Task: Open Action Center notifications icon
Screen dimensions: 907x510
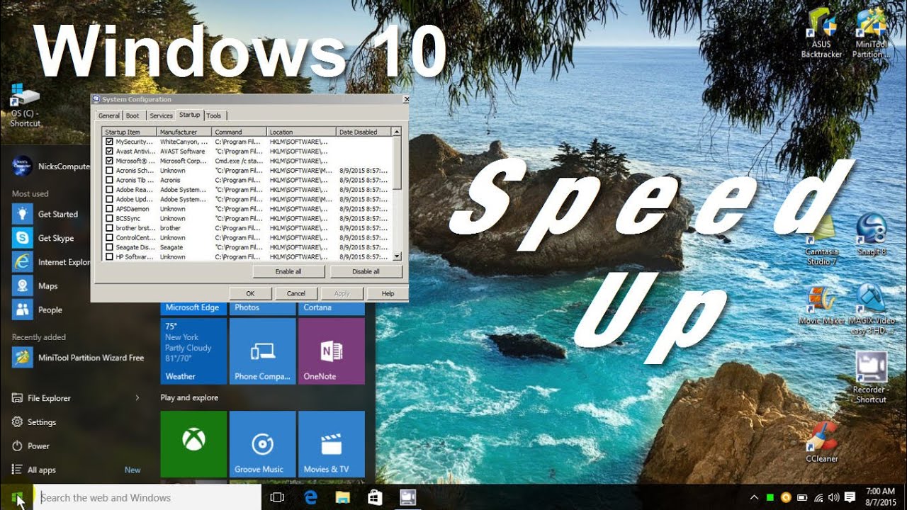Action: [x=850, y=497]
